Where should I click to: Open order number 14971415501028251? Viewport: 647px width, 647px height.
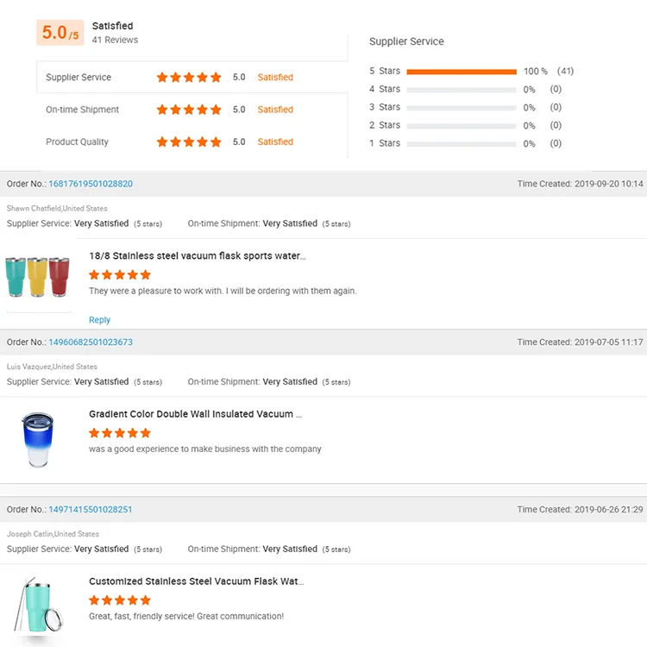(91, 510)
